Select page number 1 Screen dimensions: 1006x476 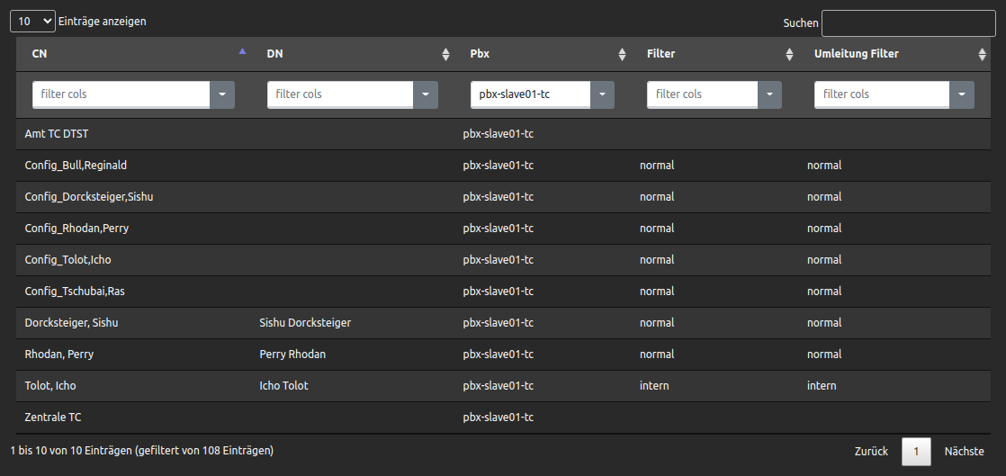916,452
